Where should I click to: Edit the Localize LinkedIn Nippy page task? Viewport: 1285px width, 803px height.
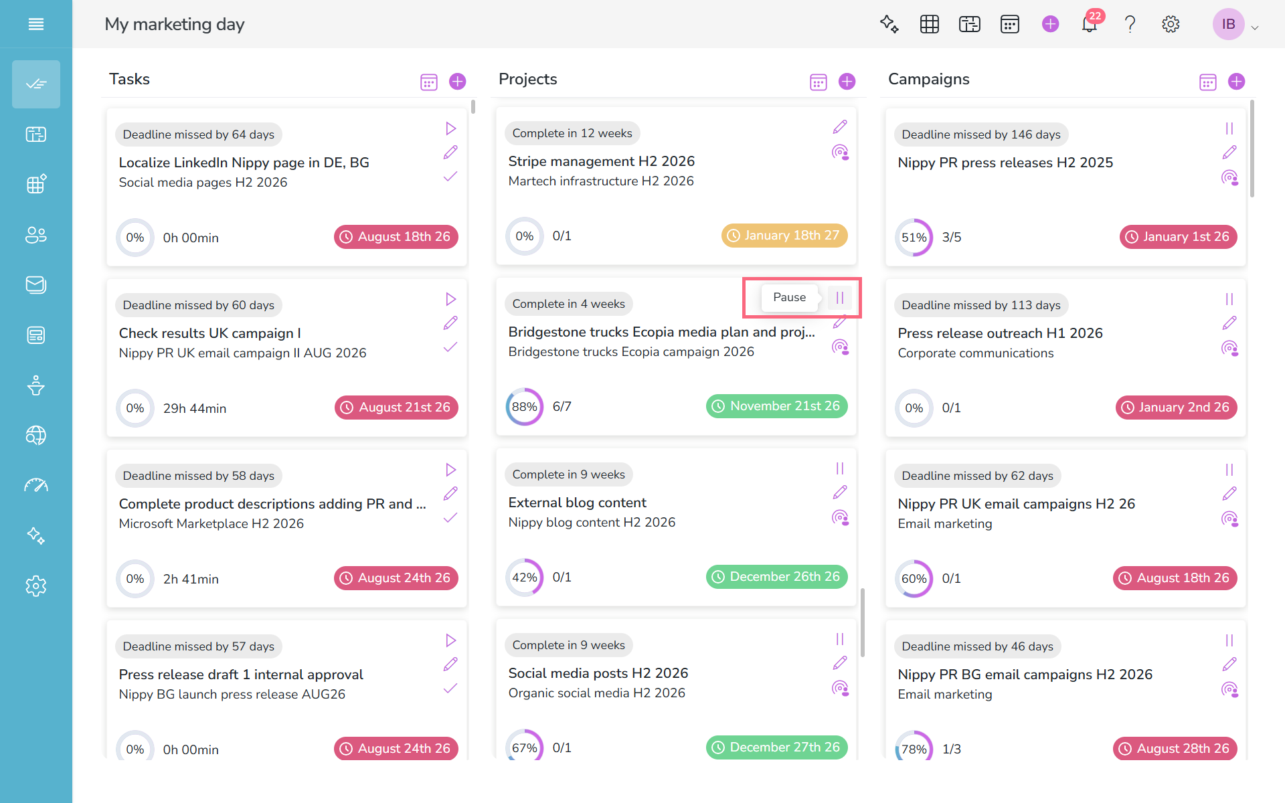click(450, 153)
